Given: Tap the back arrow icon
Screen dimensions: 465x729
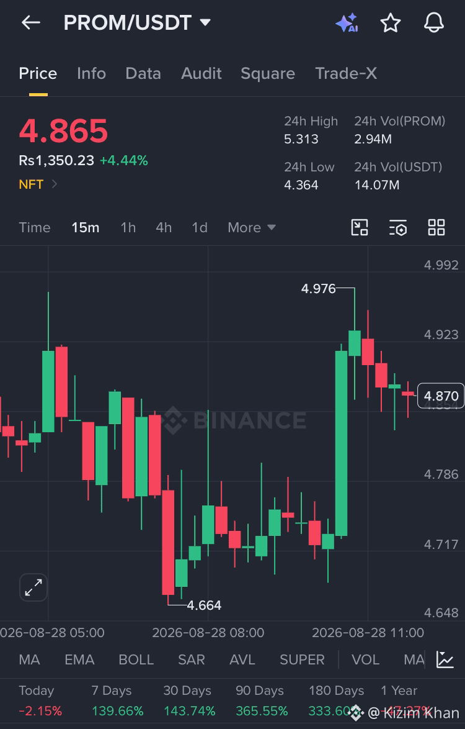Looking at the screenshot, I should [x=31, y=22].
